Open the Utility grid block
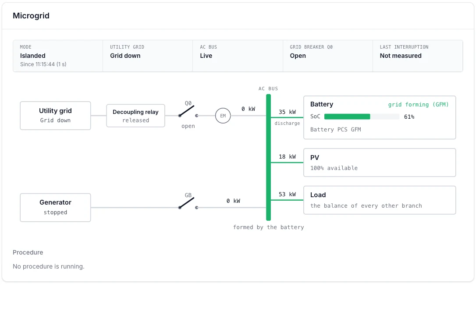This screenshot has width=476, height=315. [x=55, y=116]
